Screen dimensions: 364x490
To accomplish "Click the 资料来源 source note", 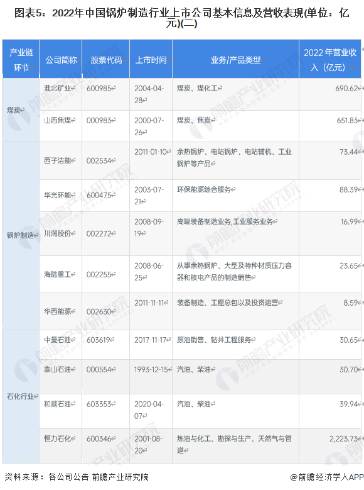I will pos(77,477).
